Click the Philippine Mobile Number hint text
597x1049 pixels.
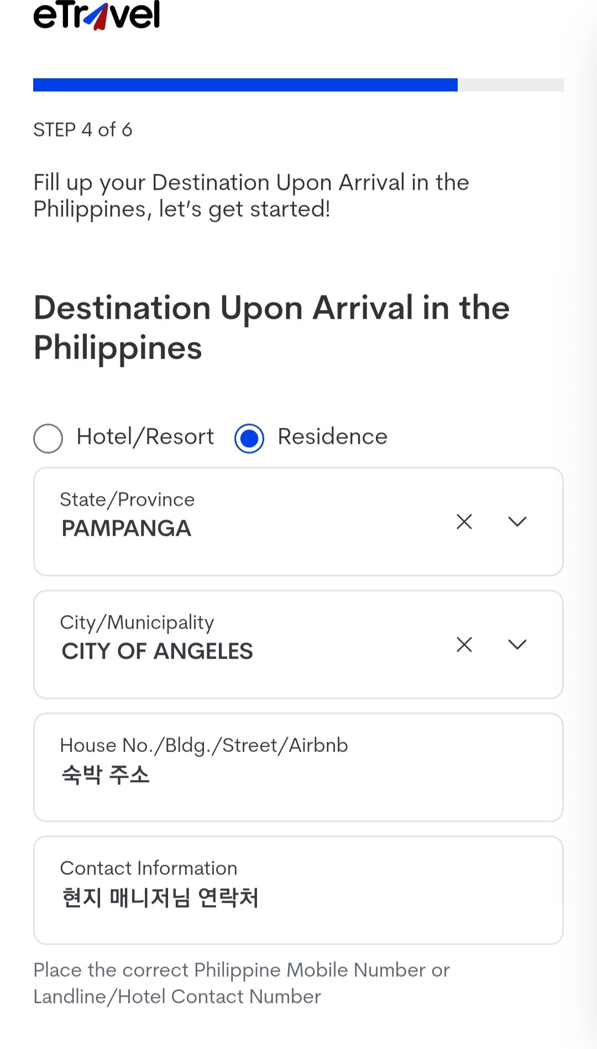242,983
